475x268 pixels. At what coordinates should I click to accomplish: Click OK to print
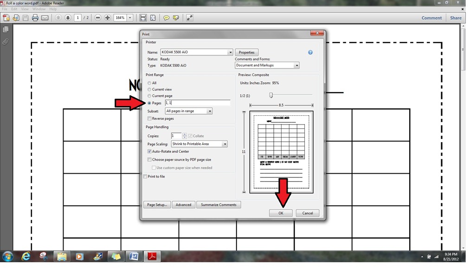click(281, 213)
